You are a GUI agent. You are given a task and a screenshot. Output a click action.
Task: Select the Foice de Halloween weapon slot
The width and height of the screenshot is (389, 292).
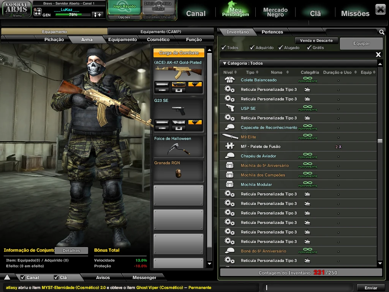(178, 147)
